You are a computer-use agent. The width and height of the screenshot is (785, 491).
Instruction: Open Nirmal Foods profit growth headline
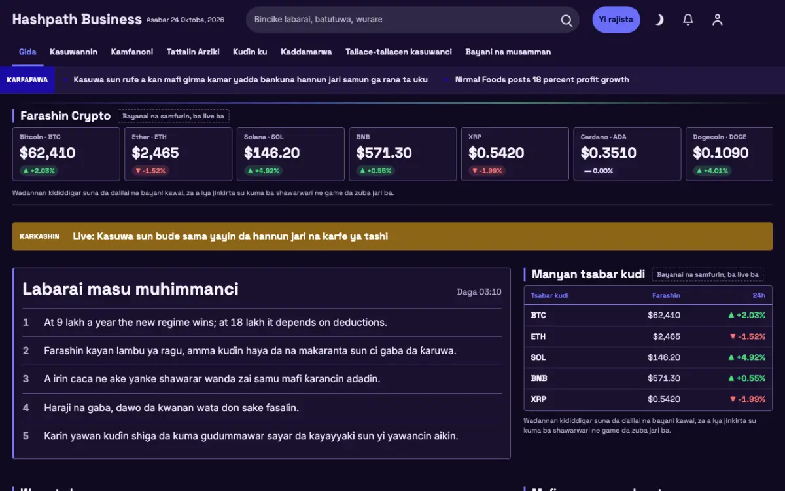click(542, 79)
